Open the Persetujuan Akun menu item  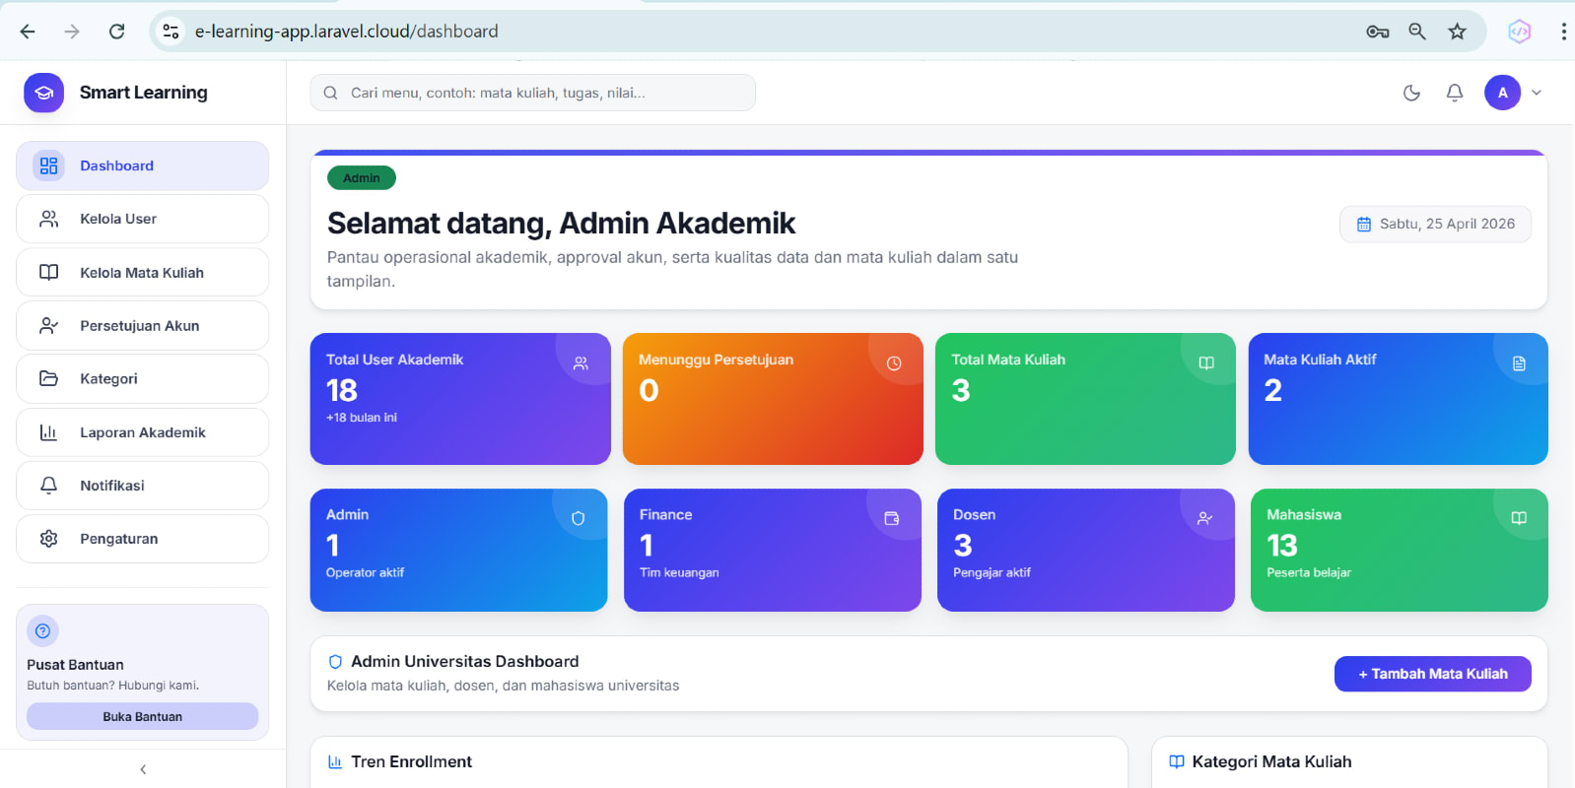142,325
